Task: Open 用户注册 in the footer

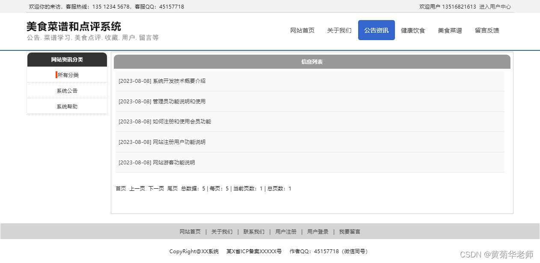Action: tap(286, 231)
